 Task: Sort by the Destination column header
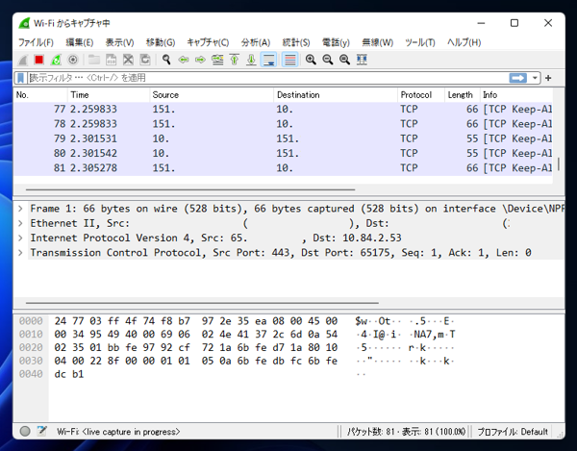click(x=336, y=95)
